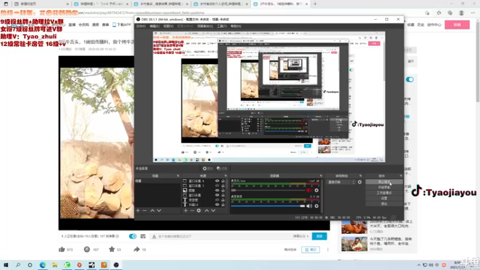Toggle lock on the first window capture source

click(x=223, y=181)
